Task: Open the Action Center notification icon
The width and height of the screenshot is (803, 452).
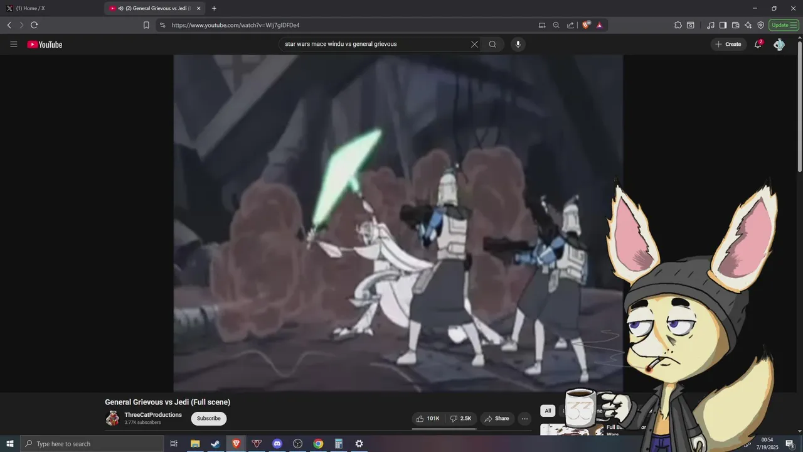Action: [790, 444]
